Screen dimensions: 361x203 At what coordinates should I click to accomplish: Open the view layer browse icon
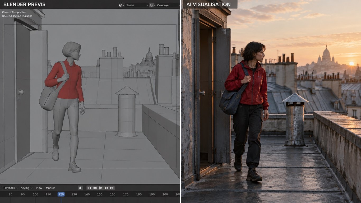pos(152,5)
